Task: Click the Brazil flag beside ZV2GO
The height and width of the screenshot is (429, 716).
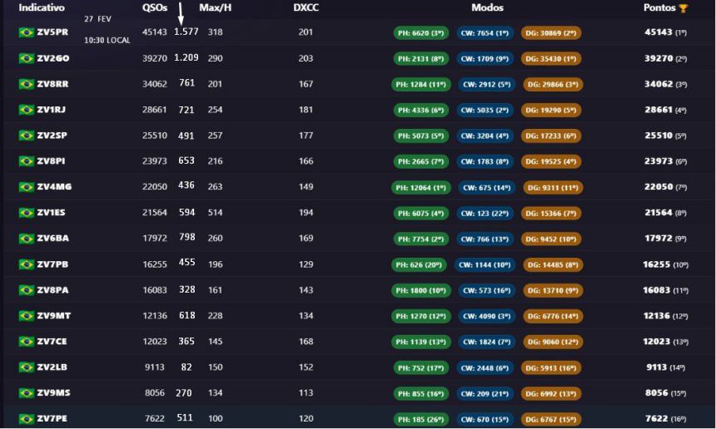Action: point(27,59)
